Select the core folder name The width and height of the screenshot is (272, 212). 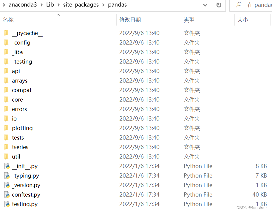(17, 99)
